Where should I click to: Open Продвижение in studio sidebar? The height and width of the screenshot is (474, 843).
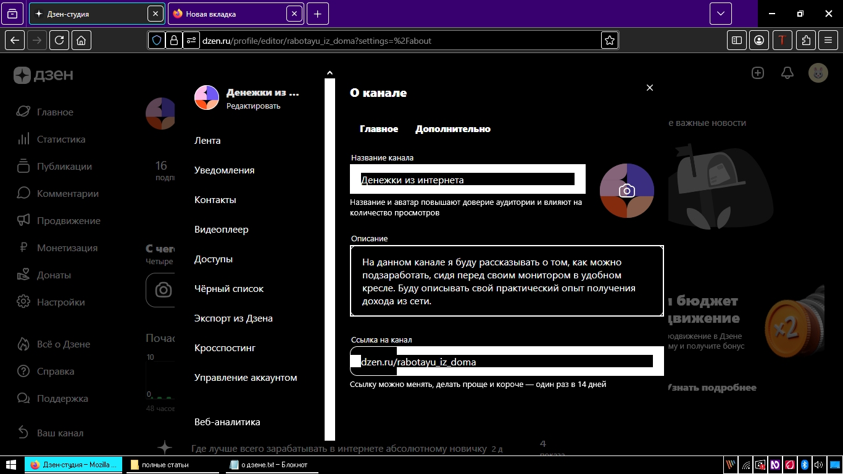[x=59, y=221]
